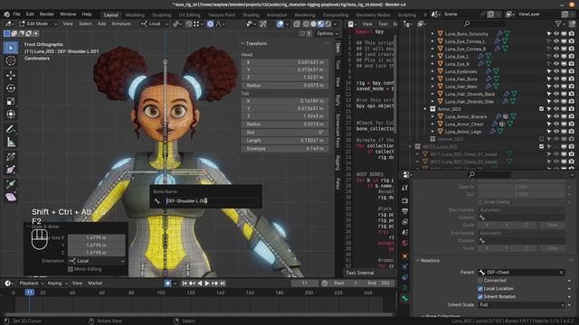Switch to rendered viewport shading
579x325 pixels.
click(327, 24)
